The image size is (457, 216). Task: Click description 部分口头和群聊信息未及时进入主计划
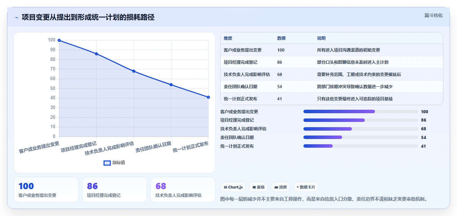click(x=353, y=62)
